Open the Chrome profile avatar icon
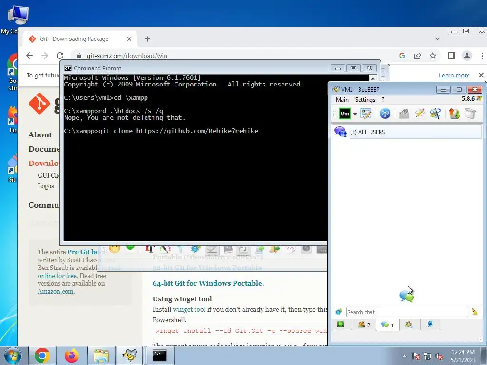This screenshot has height=365, width=487. (467, 56)
